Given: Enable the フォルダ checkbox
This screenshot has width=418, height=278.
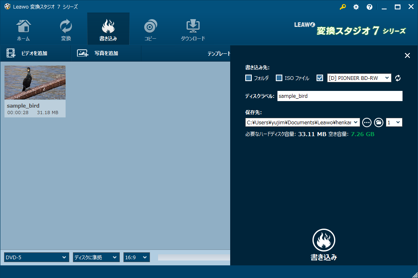Looking at the screenshot, I should pos(249,78).
